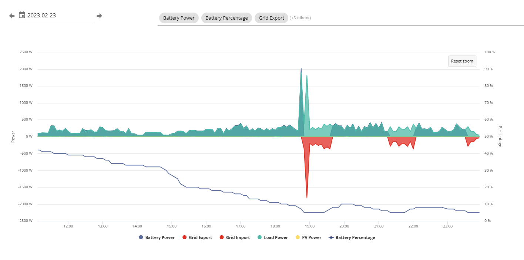The height and width of the screenshot is (260, 524).
Task: Open the calendar date picker icon
Action: [x=22, y=15]
